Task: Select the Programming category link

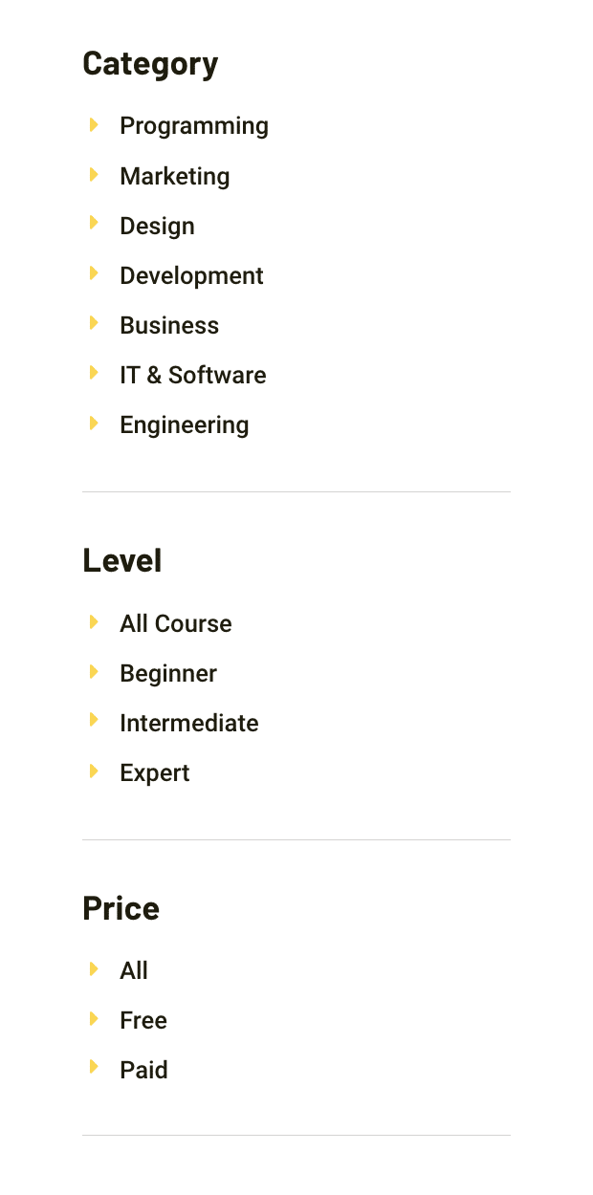Action: [x=193, y=126]
